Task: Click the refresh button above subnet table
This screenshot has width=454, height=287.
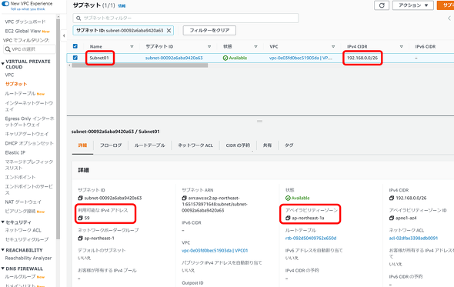Action: pos(382,5)
